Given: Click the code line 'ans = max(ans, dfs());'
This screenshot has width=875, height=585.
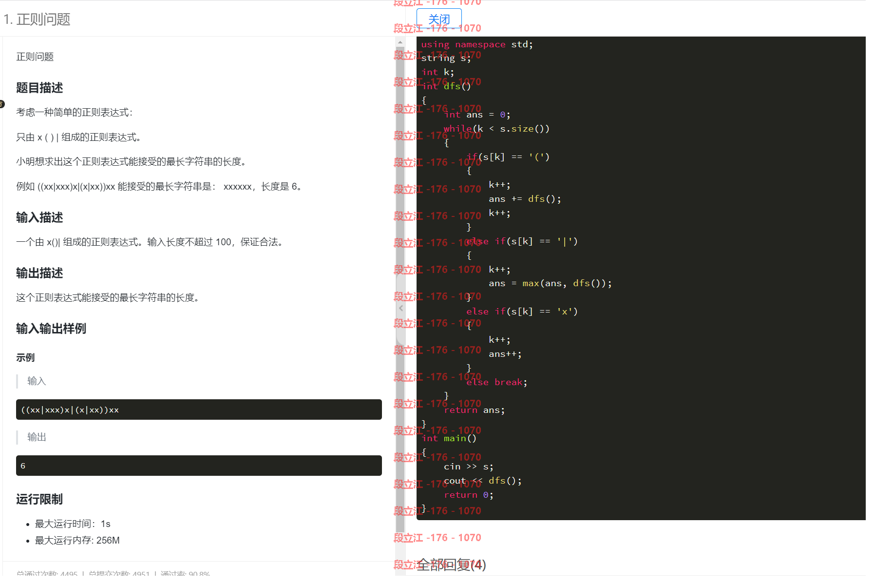Looking at the screenshot, I should (550, 283).
